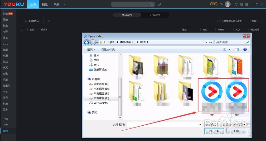Click the 文件名 input field
Viewport: 266px width, 141px height.
[x=163, y=125]
